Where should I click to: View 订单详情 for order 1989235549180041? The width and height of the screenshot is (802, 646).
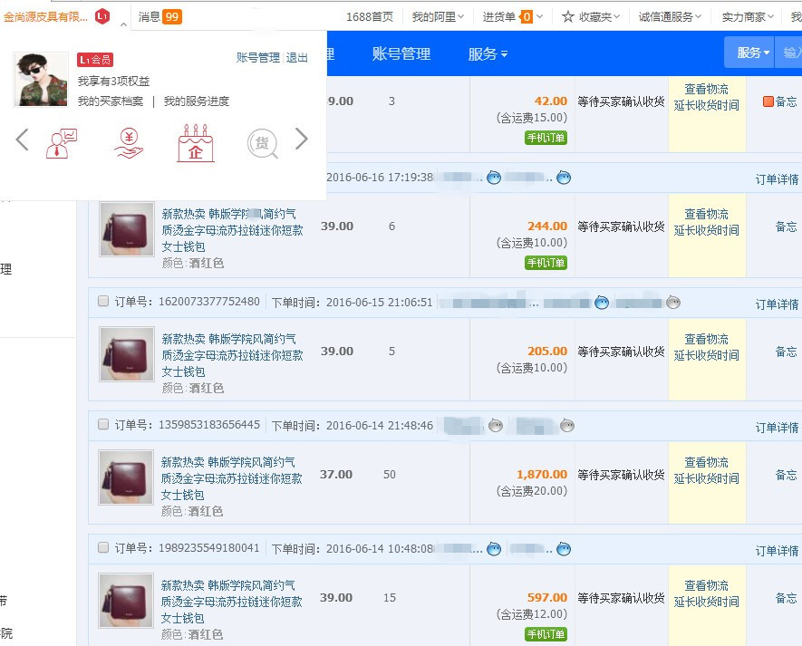coord(777,550)
